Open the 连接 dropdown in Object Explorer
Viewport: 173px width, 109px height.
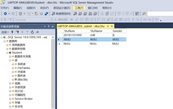pos(5,32)
